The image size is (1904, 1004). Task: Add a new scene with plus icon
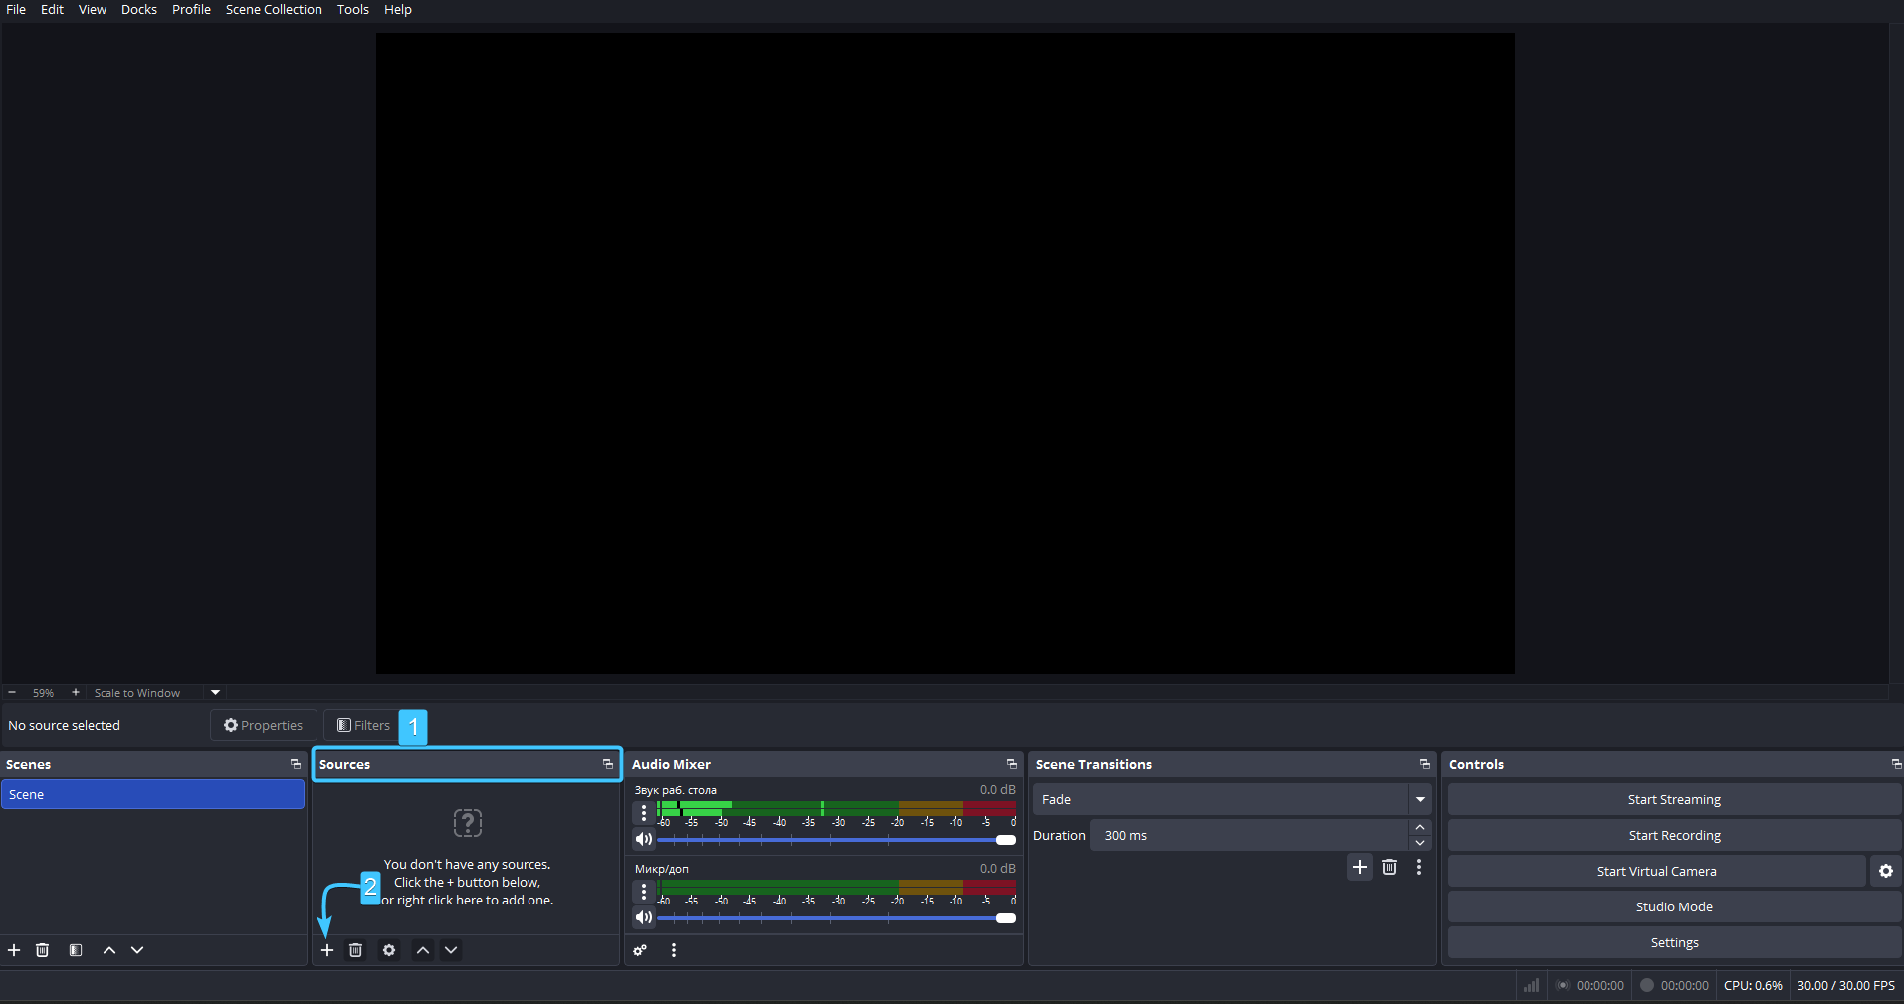tap(14, 950)
